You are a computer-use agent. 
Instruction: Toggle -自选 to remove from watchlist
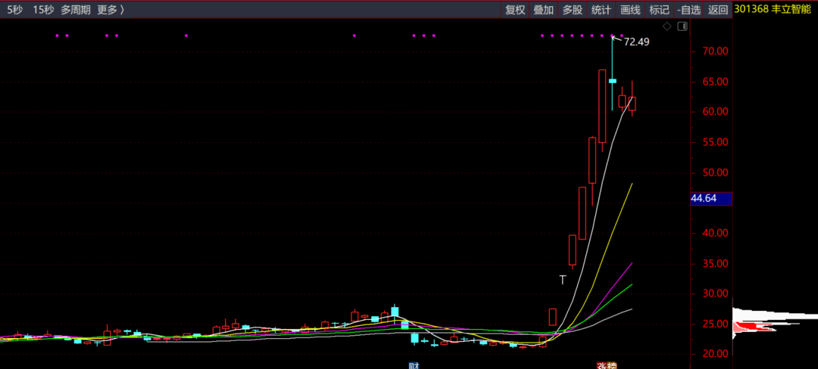point(688,9)
